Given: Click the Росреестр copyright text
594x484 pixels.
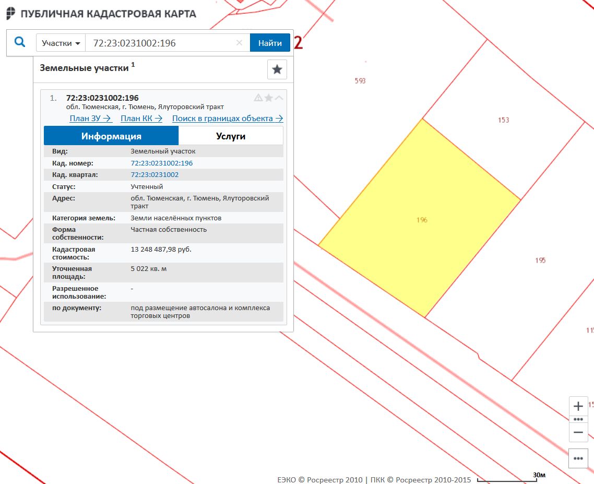Looking at the screenshot, I should tap(374, 480).
